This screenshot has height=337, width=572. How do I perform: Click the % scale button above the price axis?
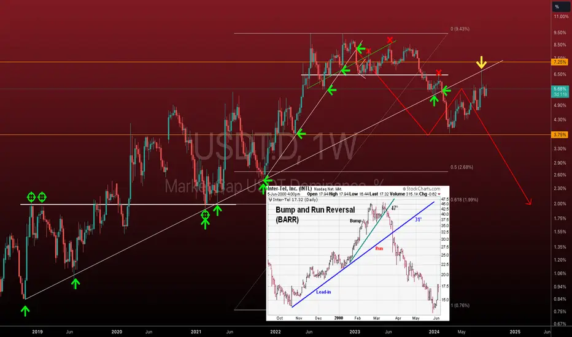(x=561, y=7)
